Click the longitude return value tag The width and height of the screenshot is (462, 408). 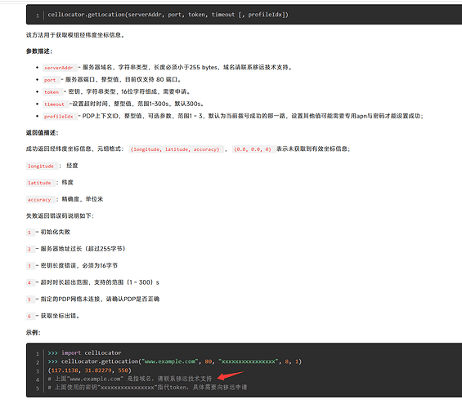click(42, 166)
